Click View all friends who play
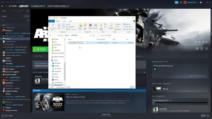This screenshot has width=212, height=119. pos(197,76)
